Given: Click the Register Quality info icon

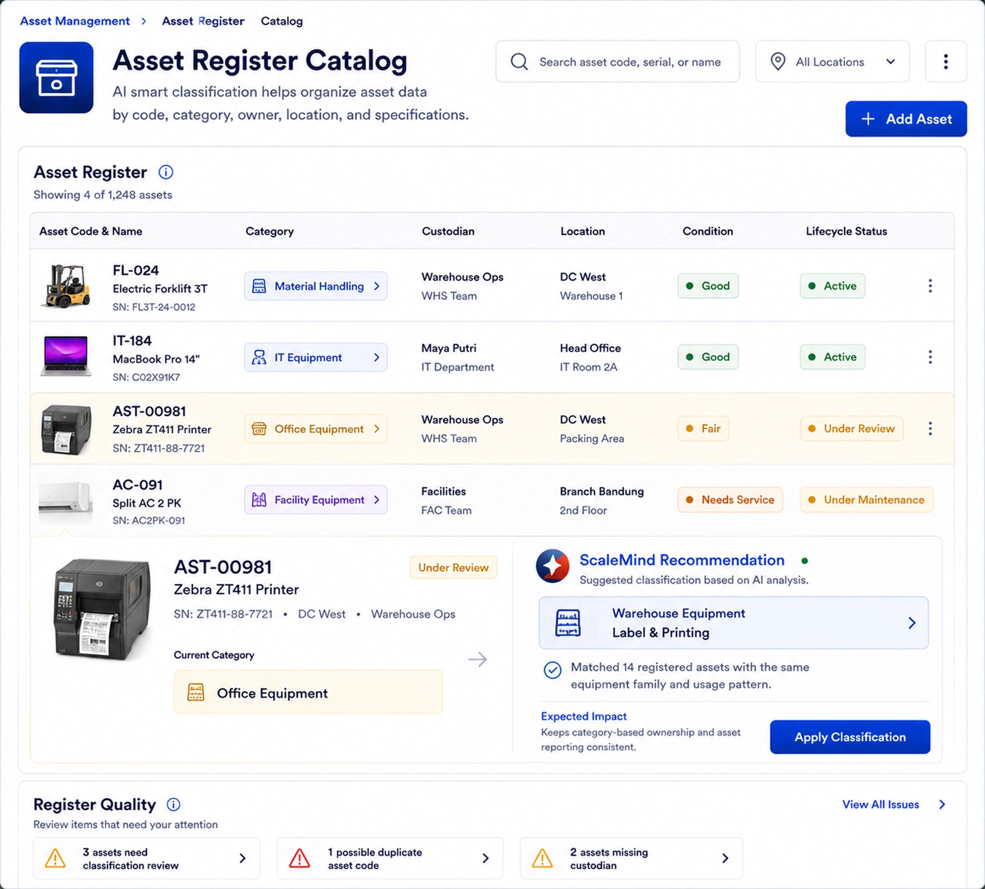Looking at the screenshot, I should [174, 804].
